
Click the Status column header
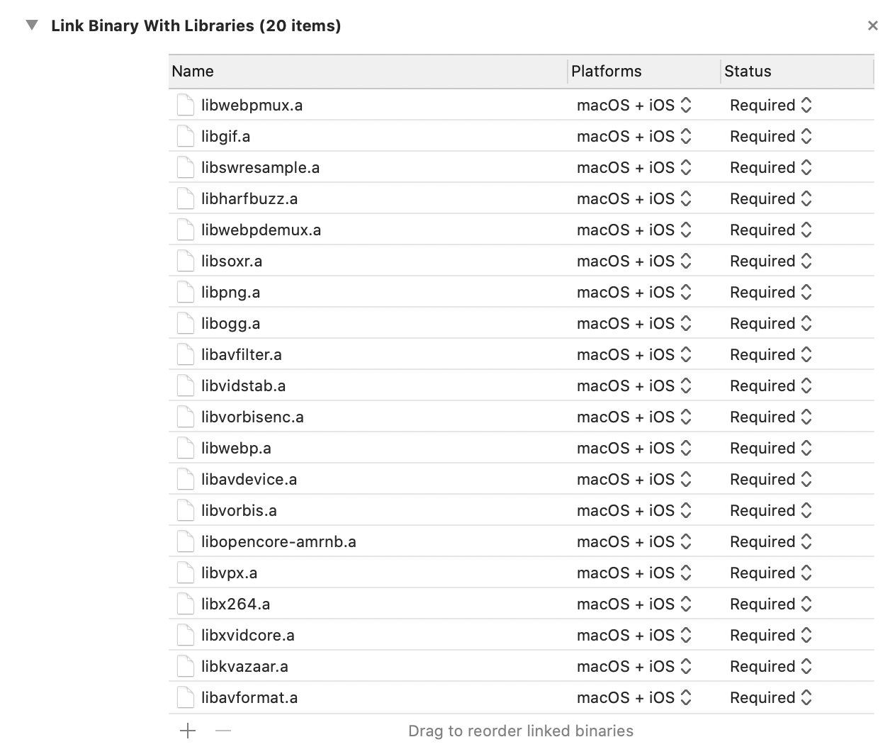(x=748, y=71)
